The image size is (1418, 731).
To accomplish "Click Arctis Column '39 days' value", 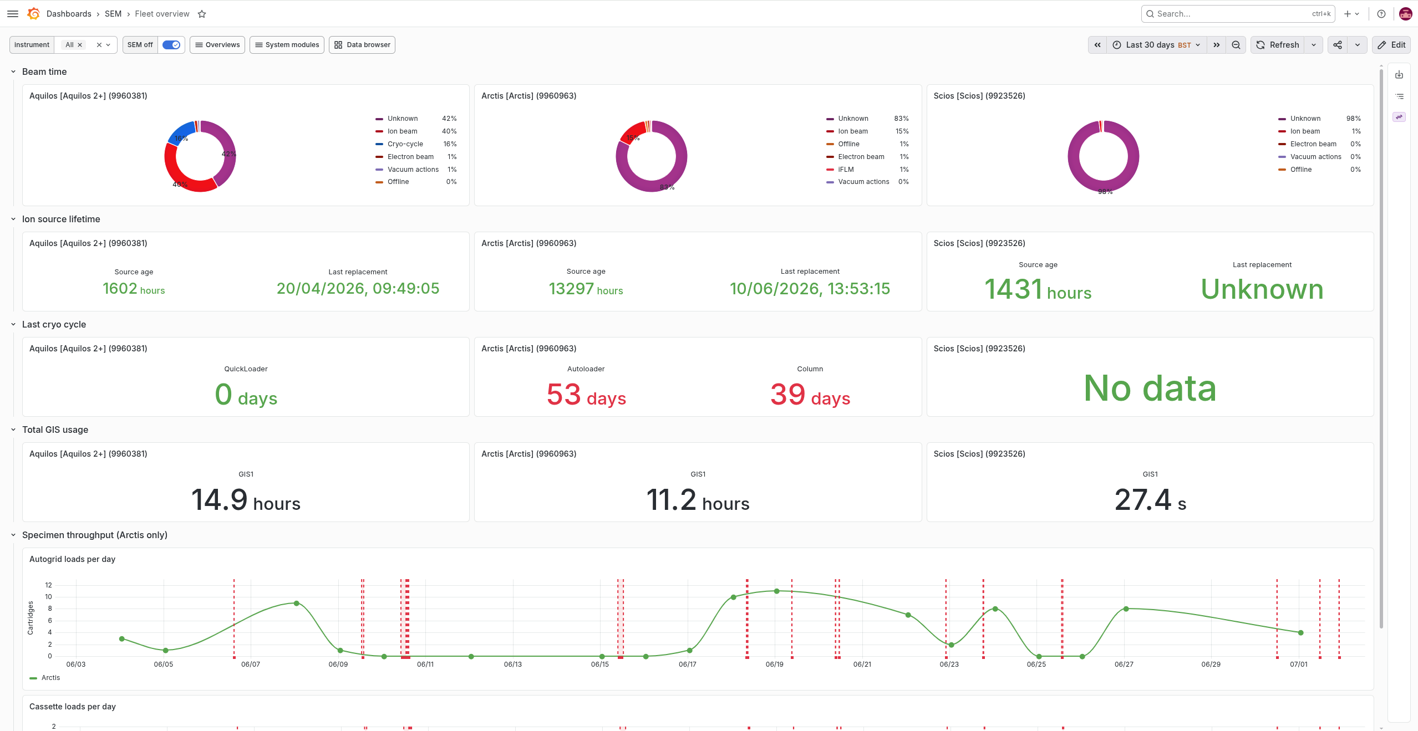I will click(x=810, y=395).
